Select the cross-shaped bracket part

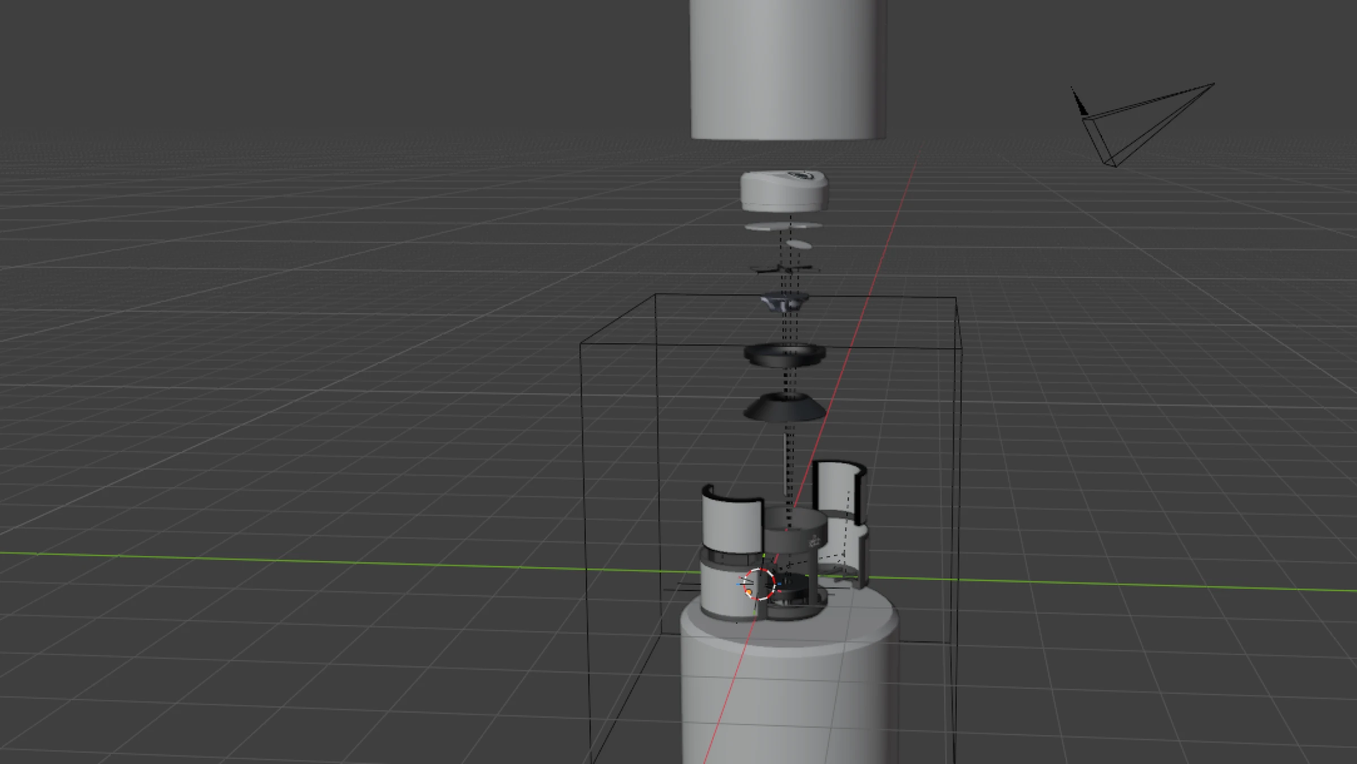tap(786, 270)
